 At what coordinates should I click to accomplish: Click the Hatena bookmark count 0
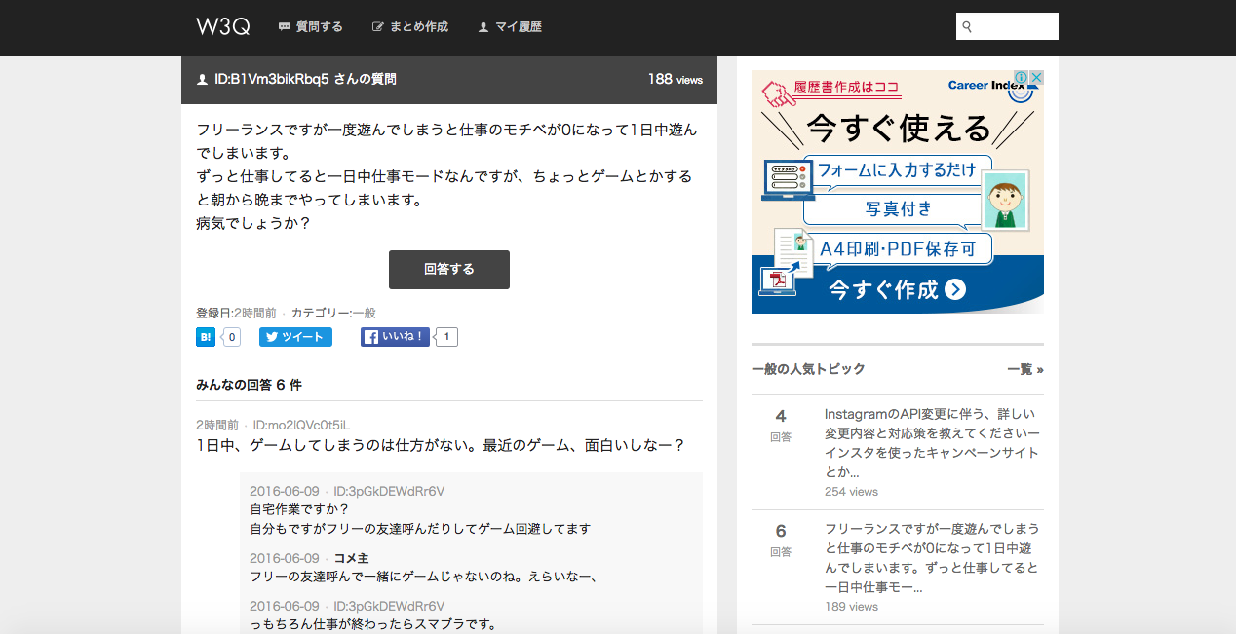[231, 337]
